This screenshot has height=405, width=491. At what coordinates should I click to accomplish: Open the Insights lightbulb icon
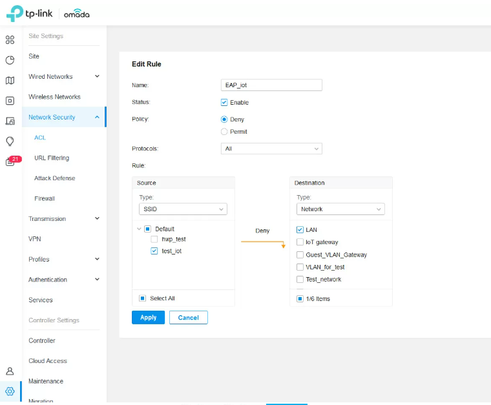(x=10, y=141)
